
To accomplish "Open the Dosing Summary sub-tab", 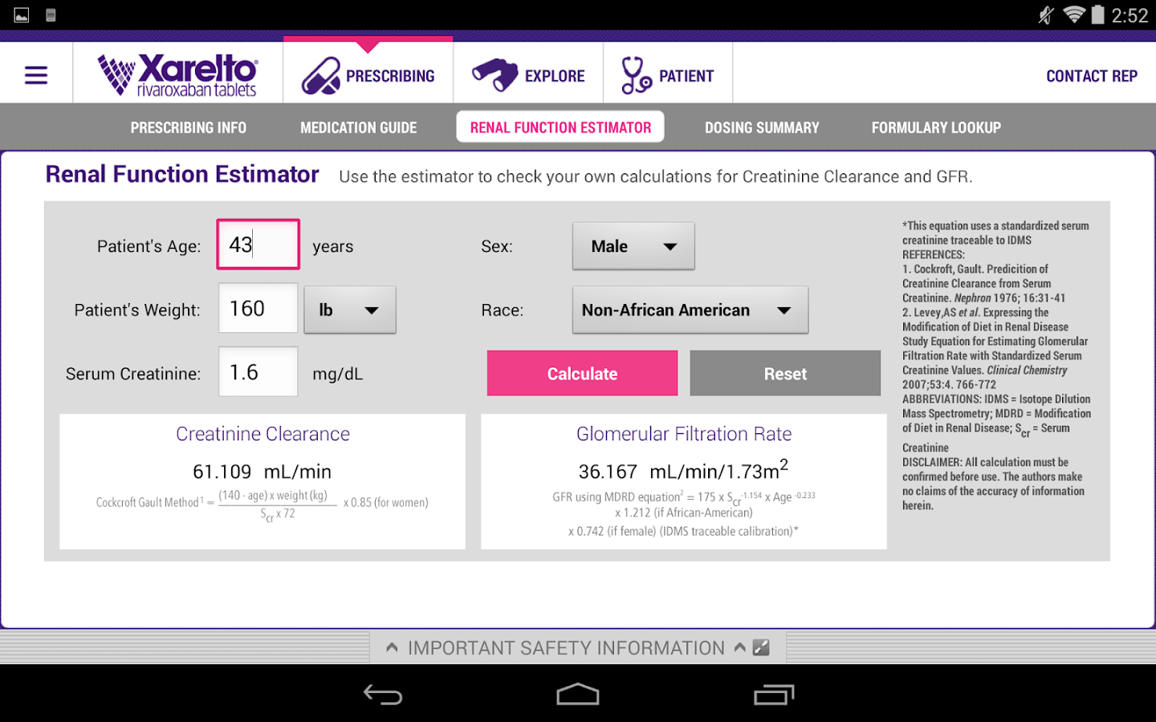I will pyautogui.click(x=762, y=128).
